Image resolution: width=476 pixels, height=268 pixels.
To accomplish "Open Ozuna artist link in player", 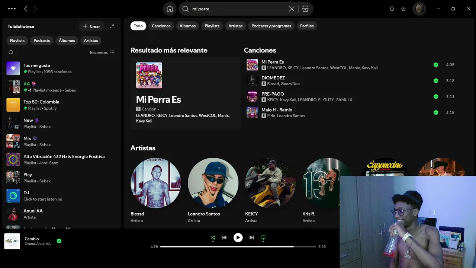I will pyautogui.click(x=29, y=244).
